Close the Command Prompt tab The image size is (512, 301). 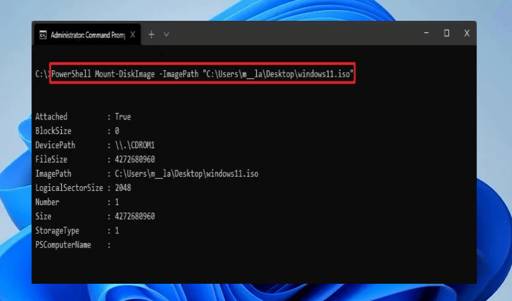click(x=133, y=35)
